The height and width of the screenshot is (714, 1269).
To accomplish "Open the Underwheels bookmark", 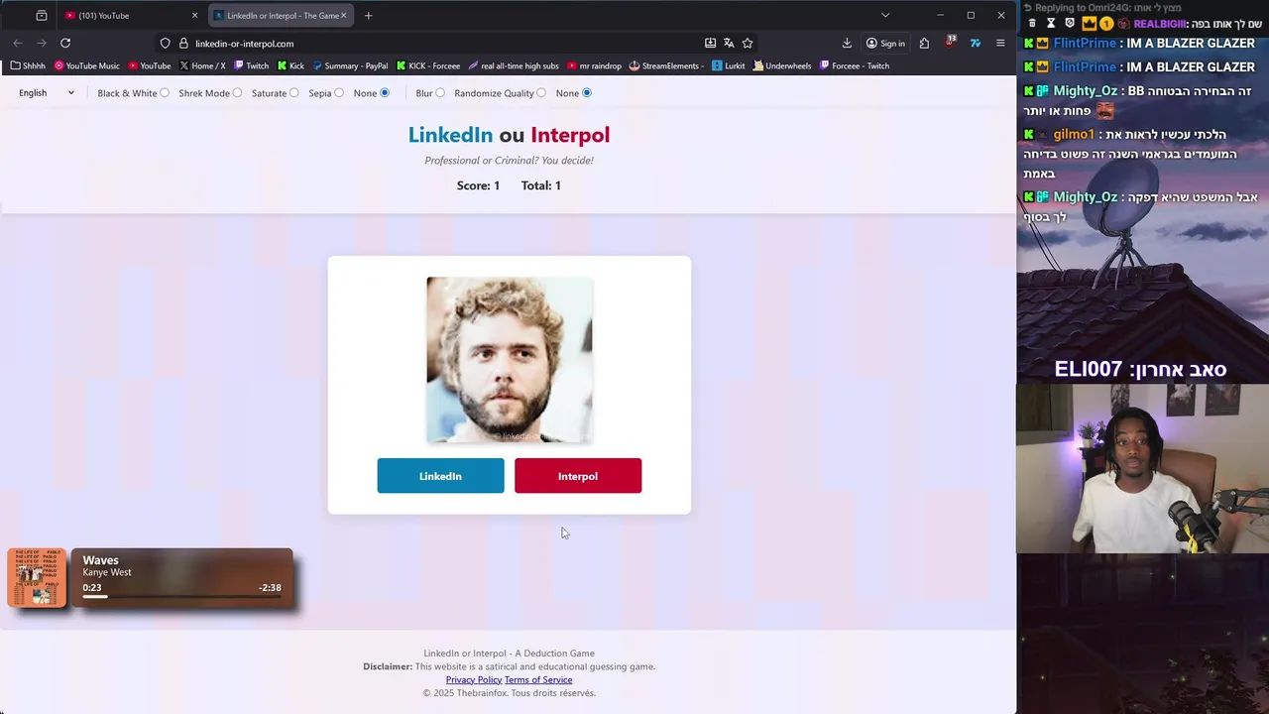I will click(x=781, y=65).
